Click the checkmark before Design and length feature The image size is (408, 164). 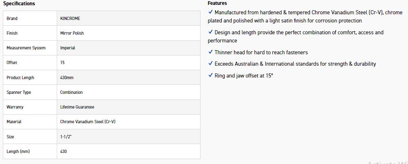click(210, 32)
